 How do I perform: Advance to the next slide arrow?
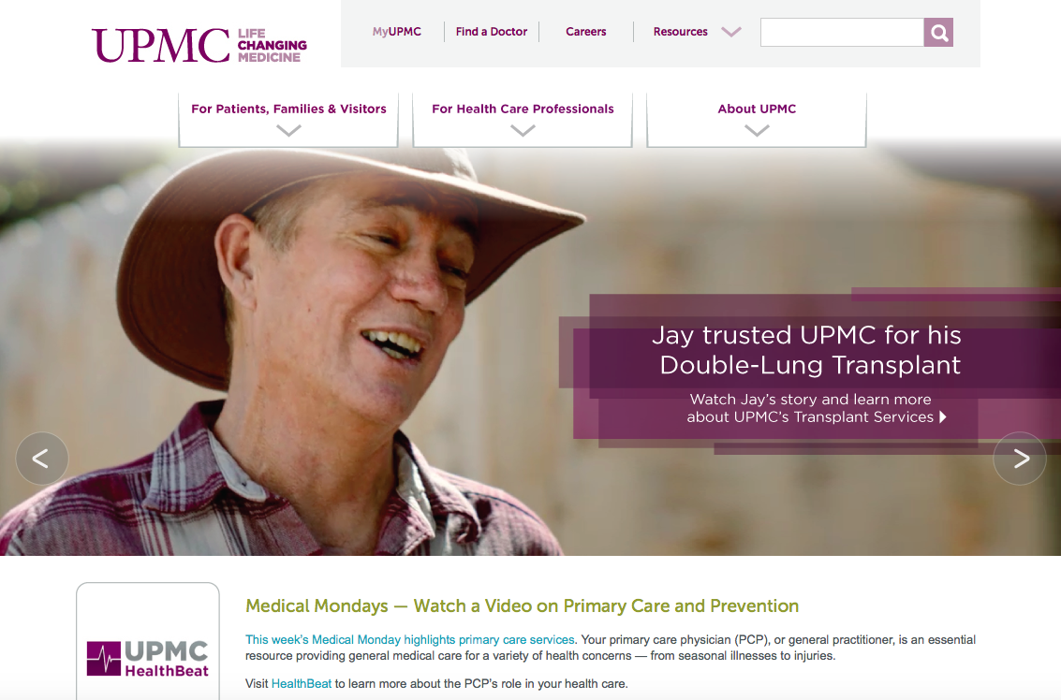pyautogui.click(x=1020, y=459)
